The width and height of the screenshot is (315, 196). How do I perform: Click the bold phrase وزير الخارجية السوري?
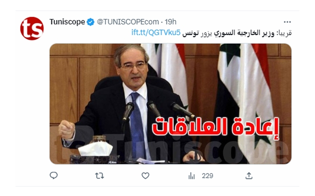244,33
